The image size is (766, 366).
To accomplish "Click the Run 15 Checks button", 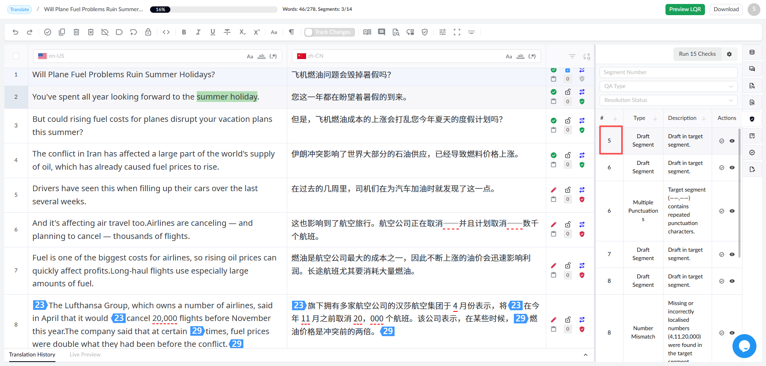I will 697,54.
